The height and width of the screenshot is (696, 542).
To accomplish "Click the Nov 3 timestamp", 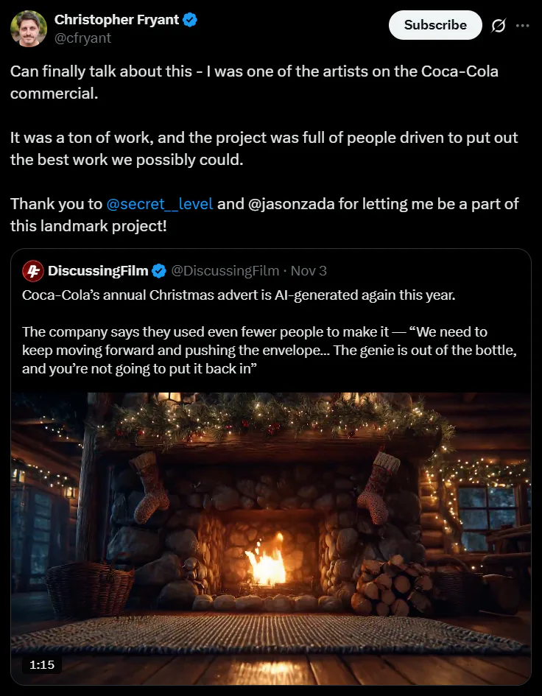I will coord(309,271).
